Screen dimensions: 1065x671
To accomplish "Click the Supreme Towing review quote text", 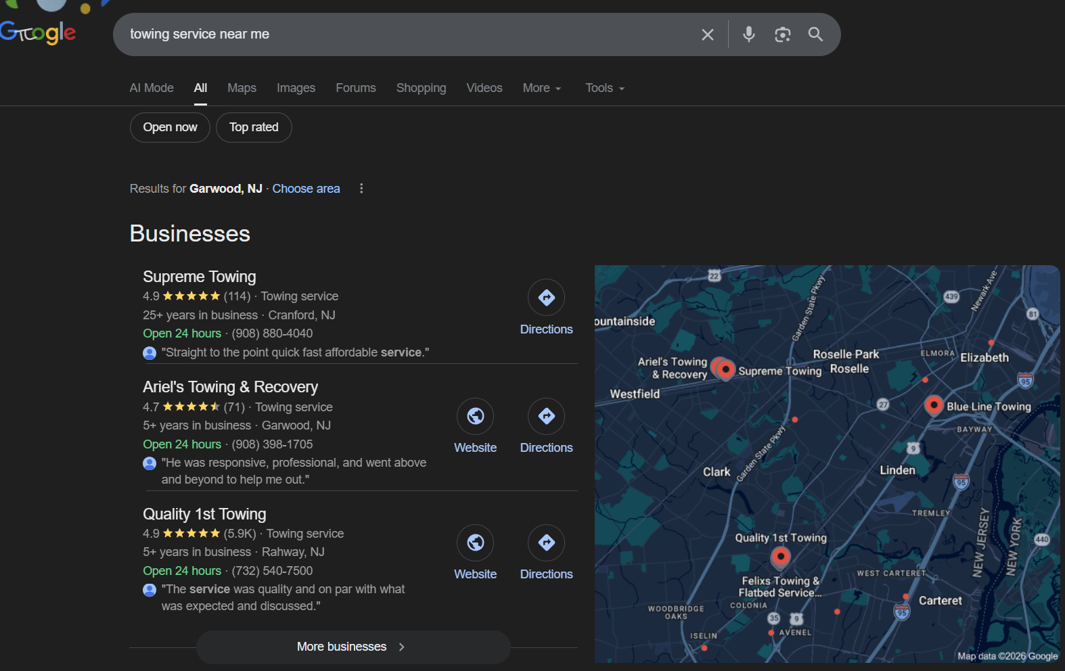I will [295, 352].
